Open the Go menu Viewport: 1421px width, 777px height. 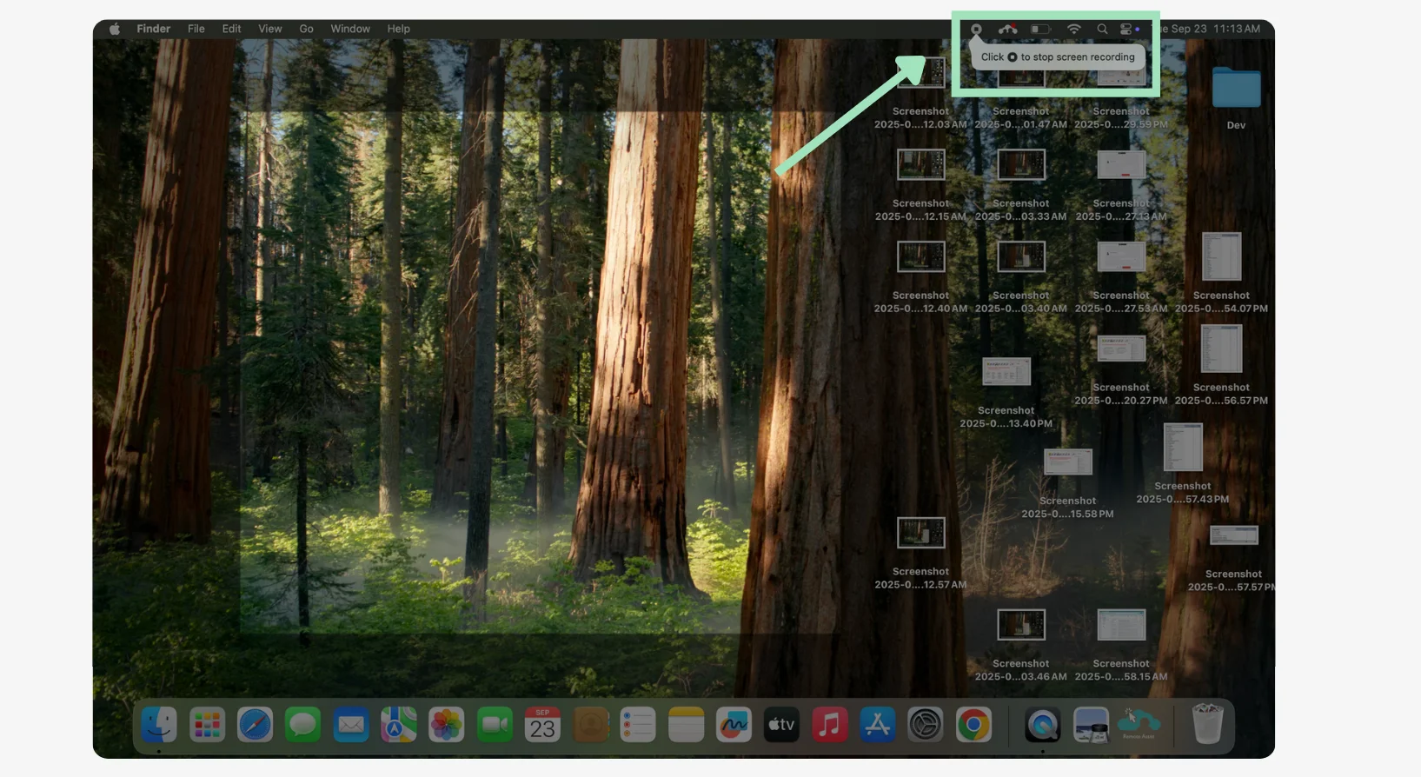pos(306,29)
